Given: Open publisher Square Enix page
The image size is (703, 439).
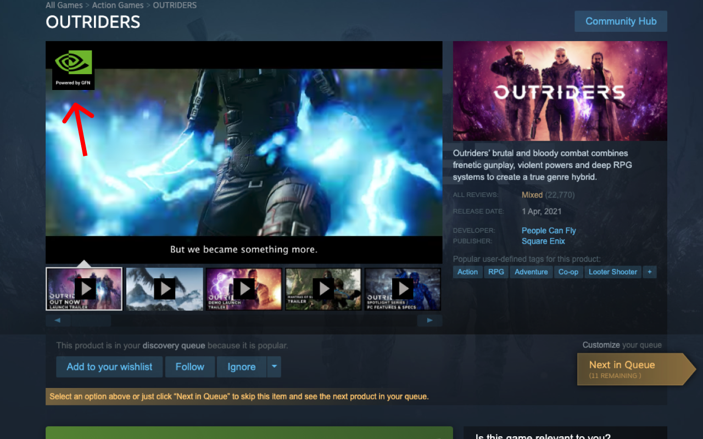Looking at the screenshot, I should pyautogui.click(x=543, y=241).
